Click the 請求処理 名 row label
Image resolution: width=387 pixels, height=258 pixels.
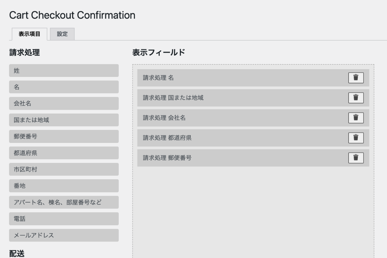[x=158, y=78]
